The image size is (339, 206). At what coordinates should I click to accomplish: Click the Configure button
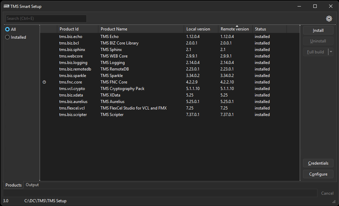pyautogui.click(x=318, y=174)
